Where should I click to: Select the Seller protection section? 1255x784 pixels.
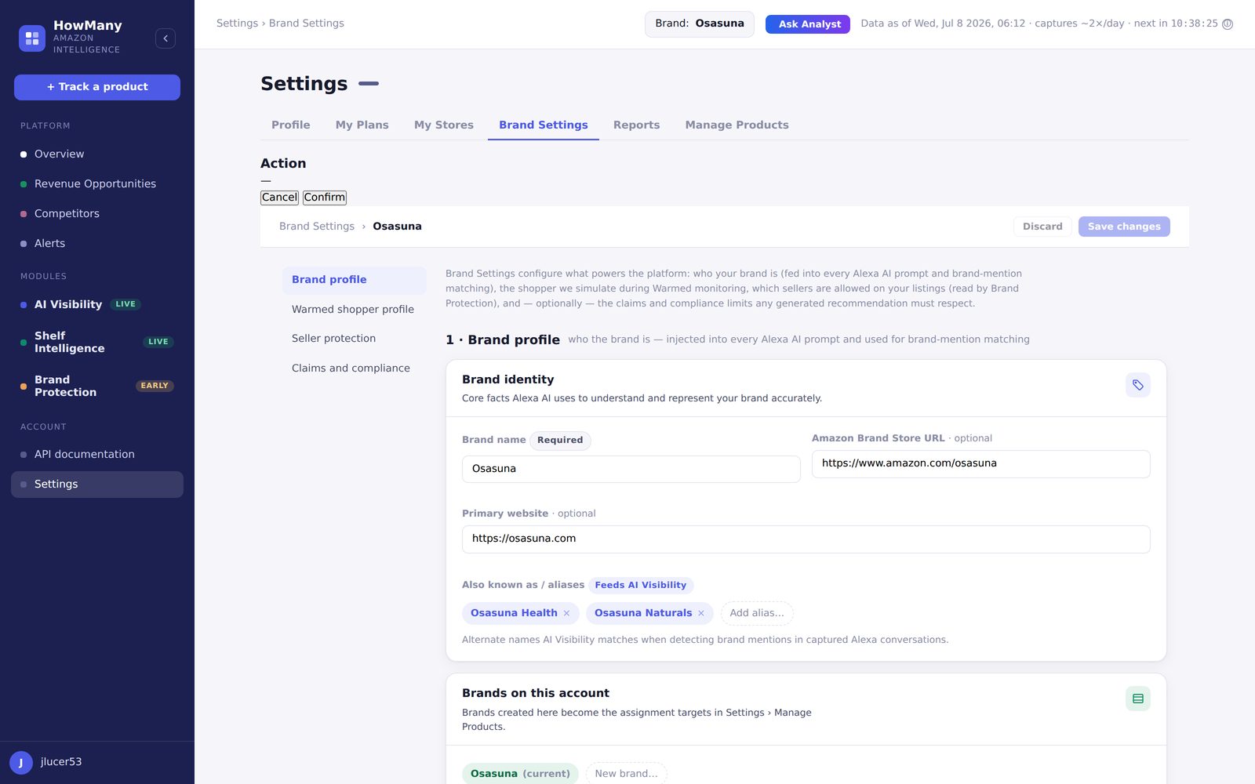pos(355,339)
